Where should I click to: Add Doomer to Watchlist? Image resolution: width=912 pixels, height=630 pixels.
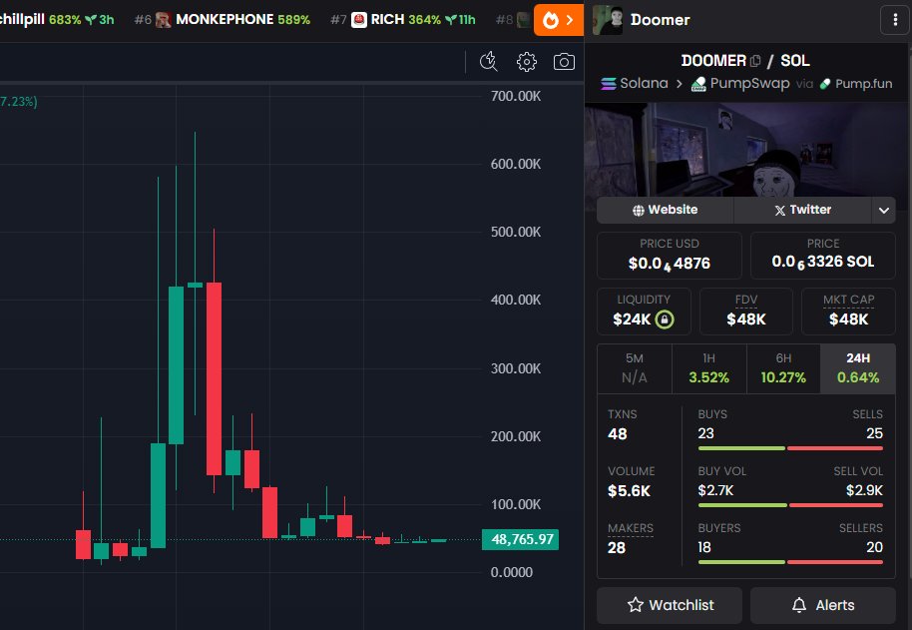[x=670, y=605]
